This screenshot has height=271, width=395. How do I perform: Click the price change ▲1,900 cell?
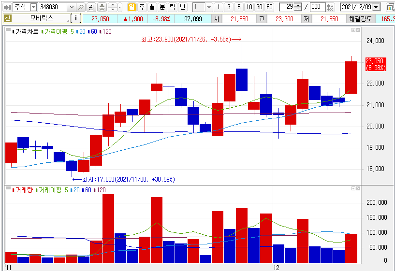click(132, 19)
